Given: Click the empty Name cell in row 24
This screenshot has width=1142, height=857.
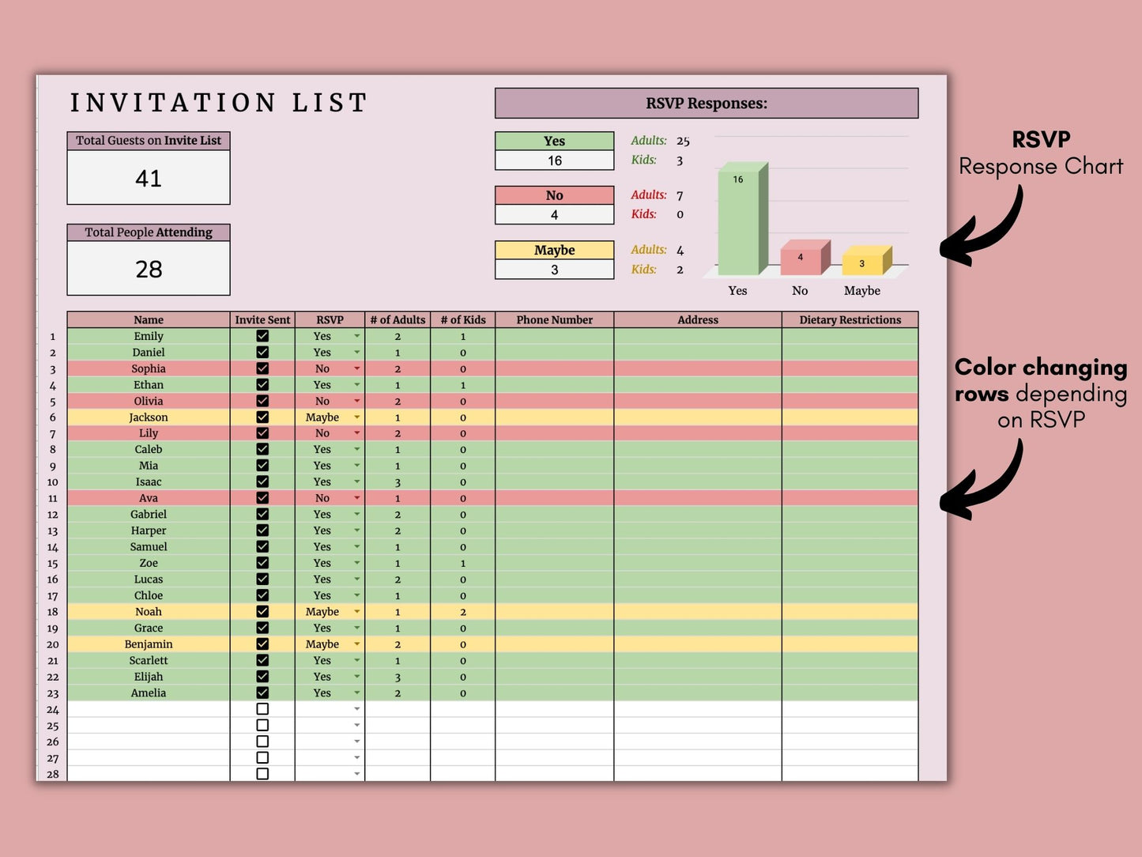Looking at the screenshot, I should pos(149,709).
